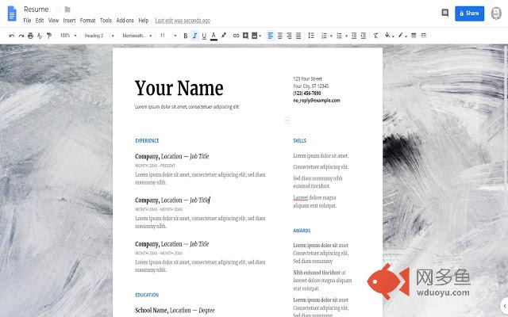Toggle Italic formatting
Screen dimensions: 508x317
click(194, 36)
